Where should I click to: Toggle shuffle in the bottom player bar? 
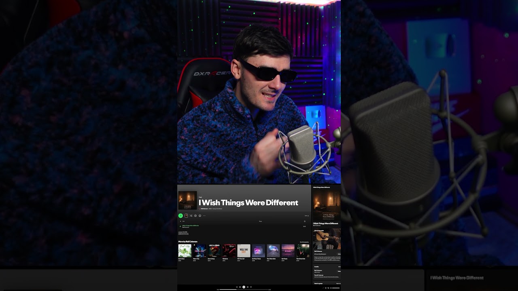click(x=237, y=287)
